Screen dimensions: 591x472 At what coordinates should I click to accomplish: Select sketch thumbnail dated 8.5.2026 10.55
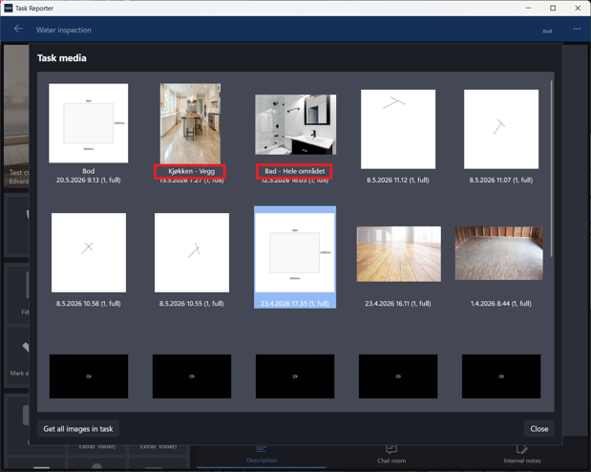tap(192, 252)
